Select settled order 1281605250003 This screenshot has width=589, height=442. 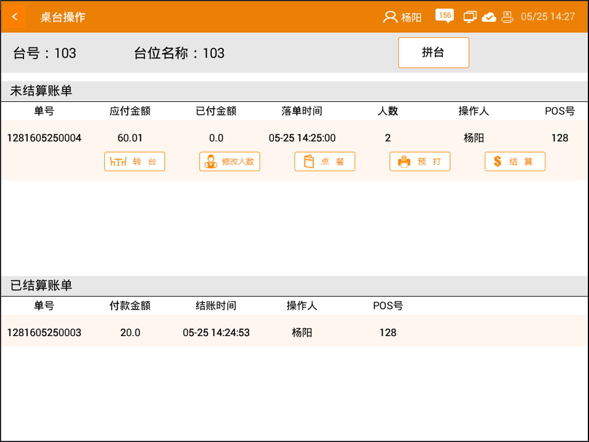click(44, 333)
